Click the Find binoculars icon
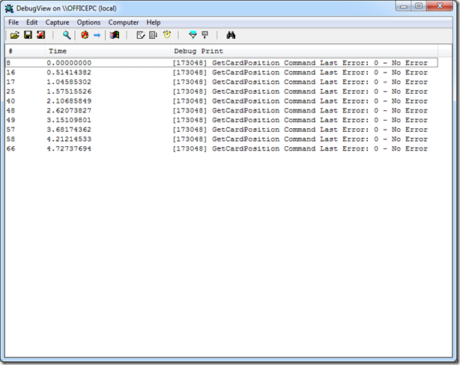 coord(231,35)
